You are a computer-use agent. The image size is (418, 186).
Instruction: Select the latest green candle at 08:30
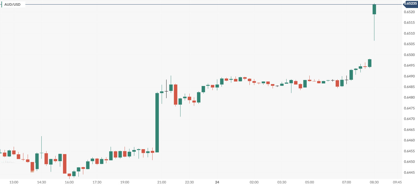click(374, 9)
